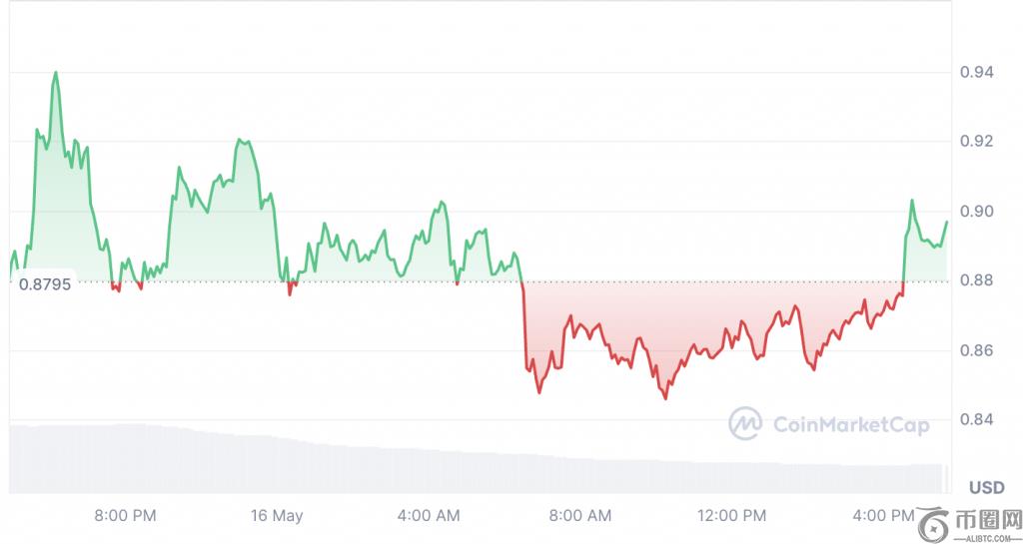Select the 8:00 PM time marker
The width and height of the screenshot is (1023, 544).
(125, 516)
